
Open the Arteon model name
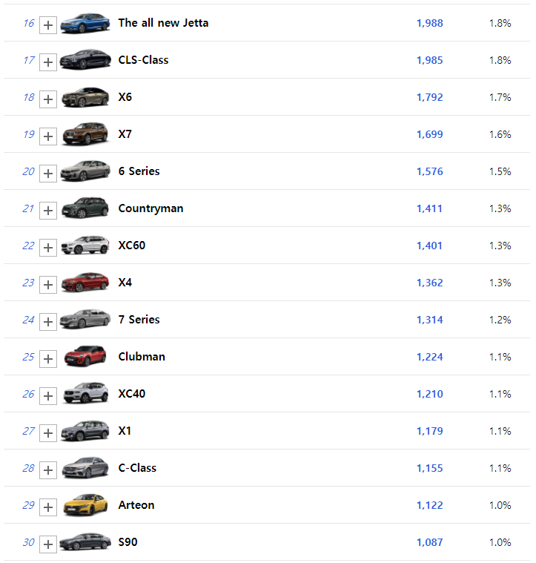pos(136,505)
